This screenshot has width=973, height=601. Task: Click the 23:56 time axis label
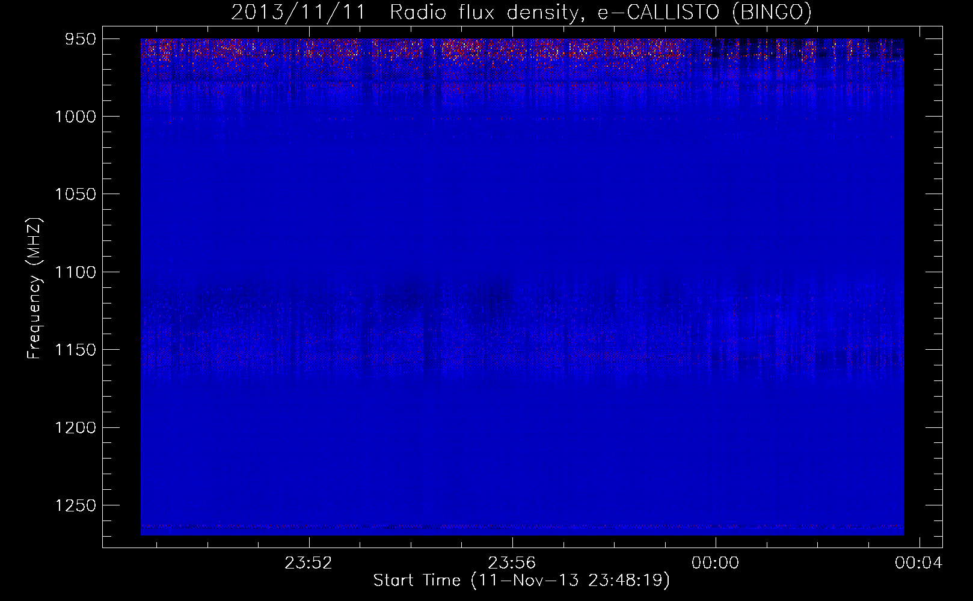click(x=512, y=563)
